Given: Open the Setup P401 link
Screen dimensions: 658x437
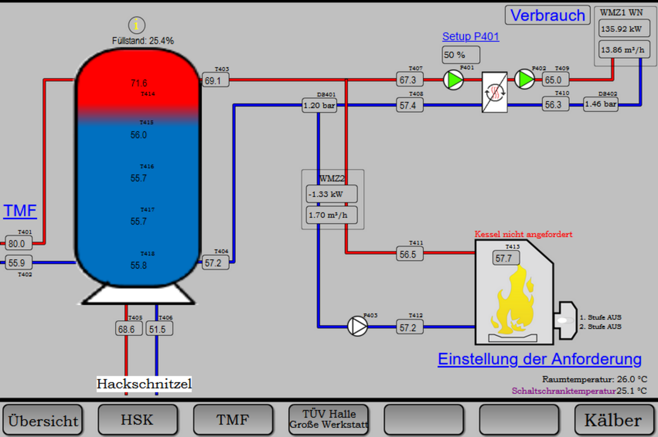Looking at the screenshot, I should tap(471, 36).
